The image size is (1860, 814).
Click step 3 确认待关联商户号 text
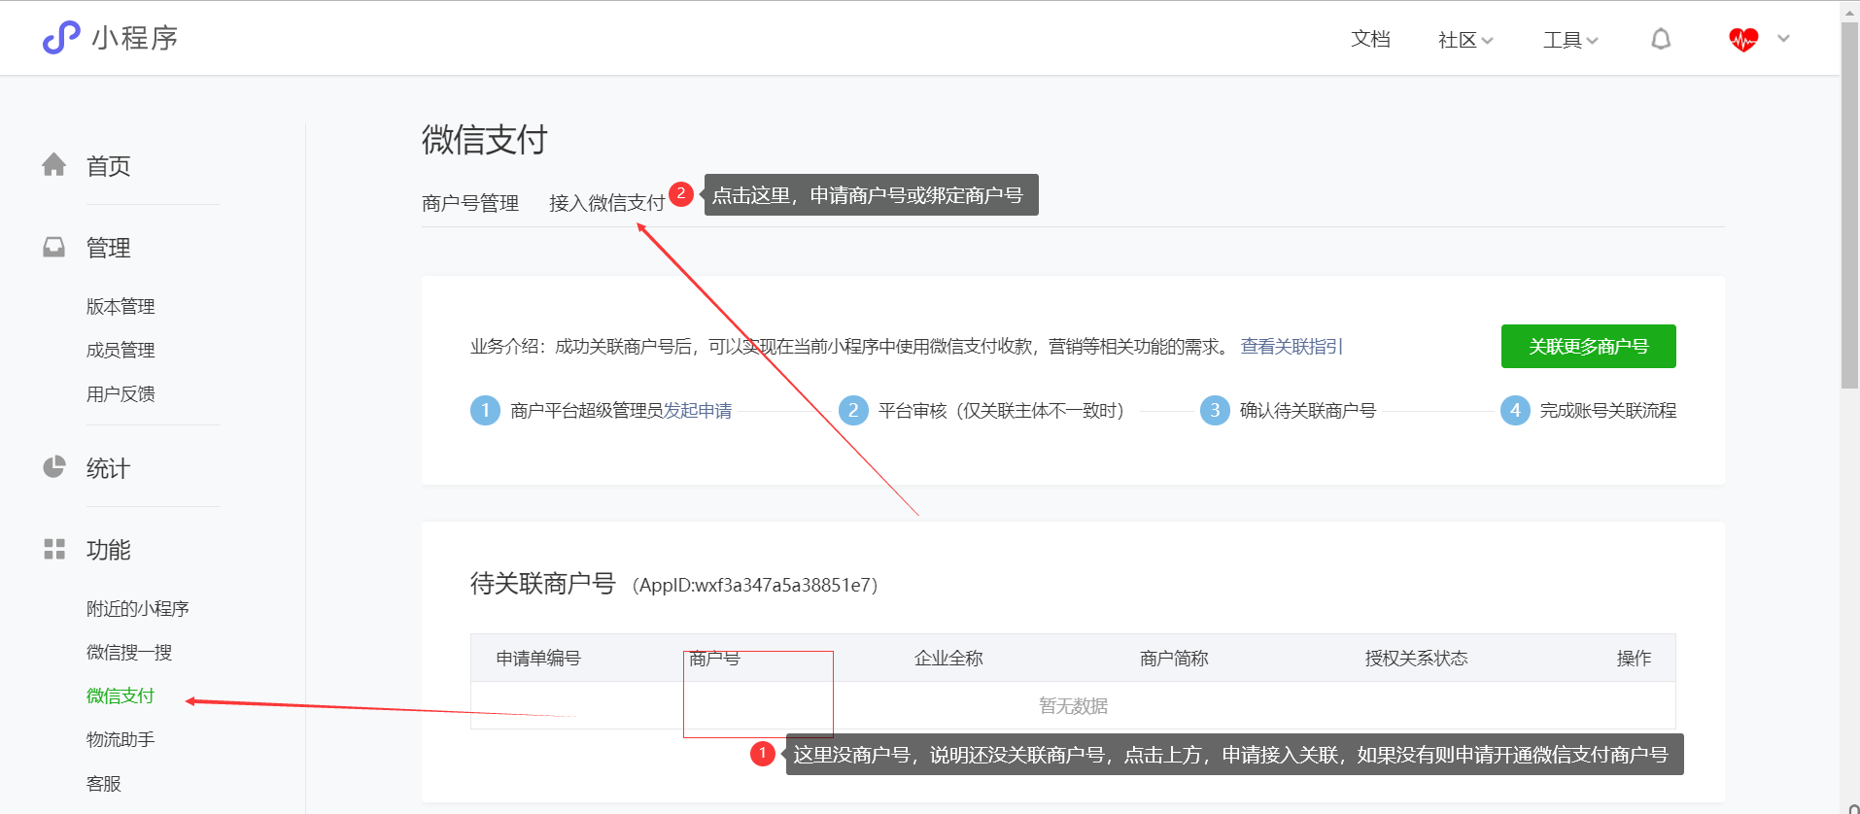(x=1308, y=410)
